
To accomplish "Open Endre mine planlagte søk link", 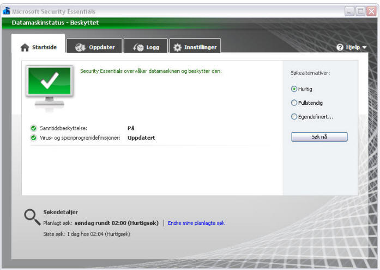I will [196, 223].
